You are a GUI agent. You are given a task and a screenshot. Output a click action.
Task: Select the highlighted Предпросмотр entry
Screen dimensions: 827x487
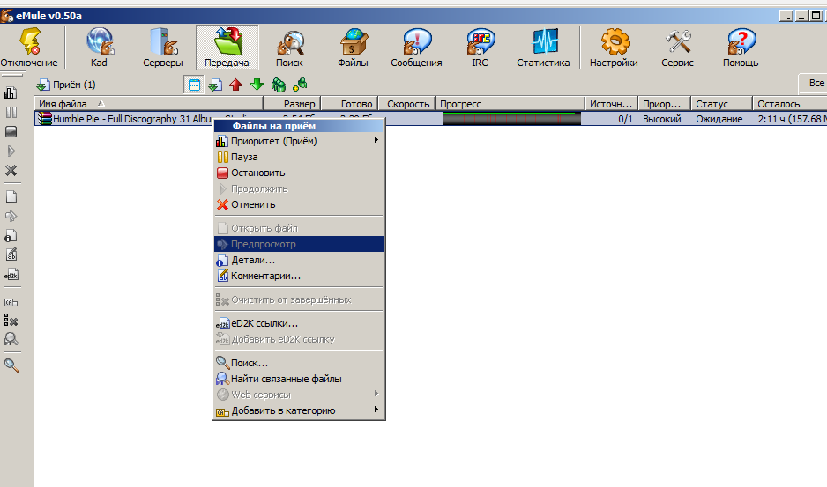299,243
